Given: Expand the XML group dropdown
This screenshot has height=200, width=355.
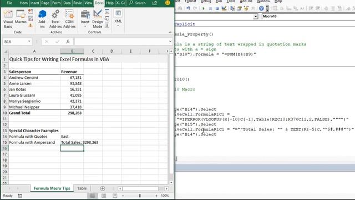Looking at the screenshot, I should [118, 18].
